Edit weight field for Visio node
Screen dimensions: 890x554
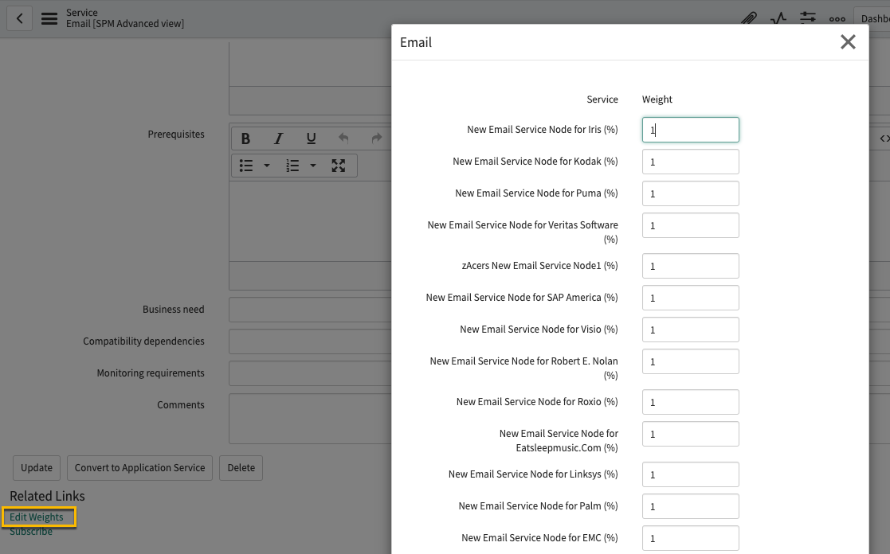pos(691,330)
